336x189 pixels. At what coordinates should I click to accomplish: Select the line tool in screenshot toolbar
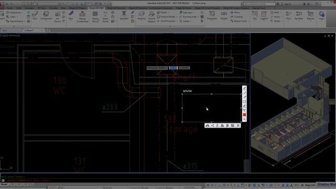(244, 93)
